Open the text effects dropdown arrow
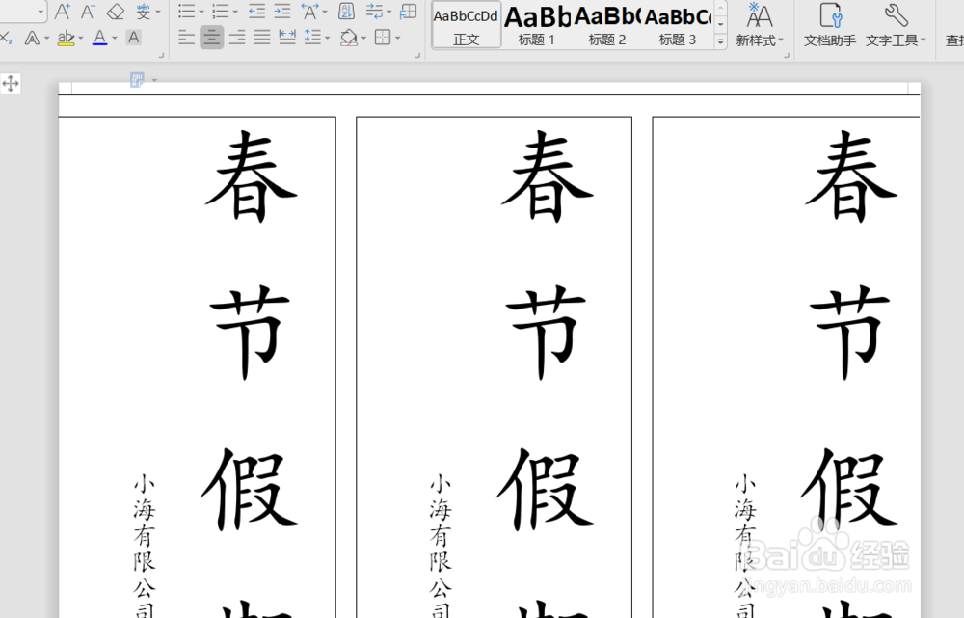 click(x=46, y=39)
